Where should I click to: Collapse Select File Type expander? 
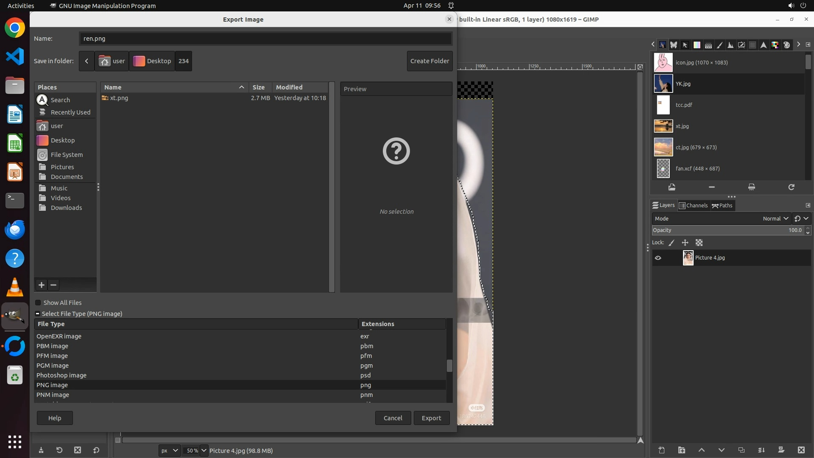coord(38,314)
